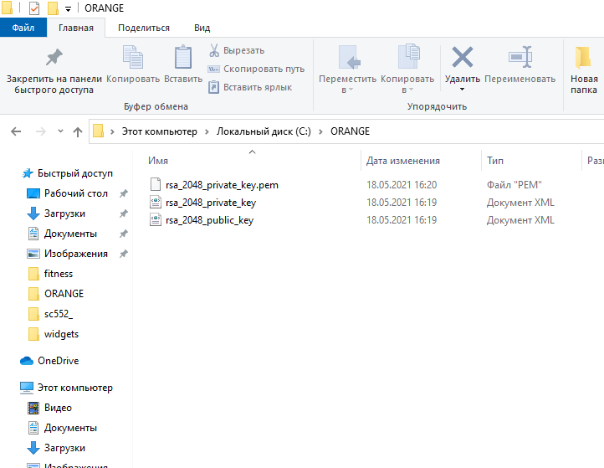The image size is (604, 468).
Task: Click the Файл "PEM" type cell
Action: point(514,185)
